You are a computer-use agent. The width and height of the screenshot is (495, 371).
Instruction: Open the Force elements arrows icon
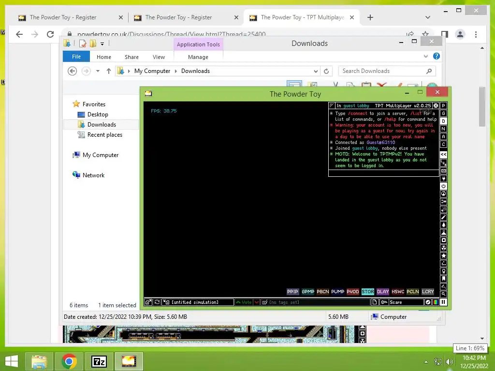[x=443, y=201]
